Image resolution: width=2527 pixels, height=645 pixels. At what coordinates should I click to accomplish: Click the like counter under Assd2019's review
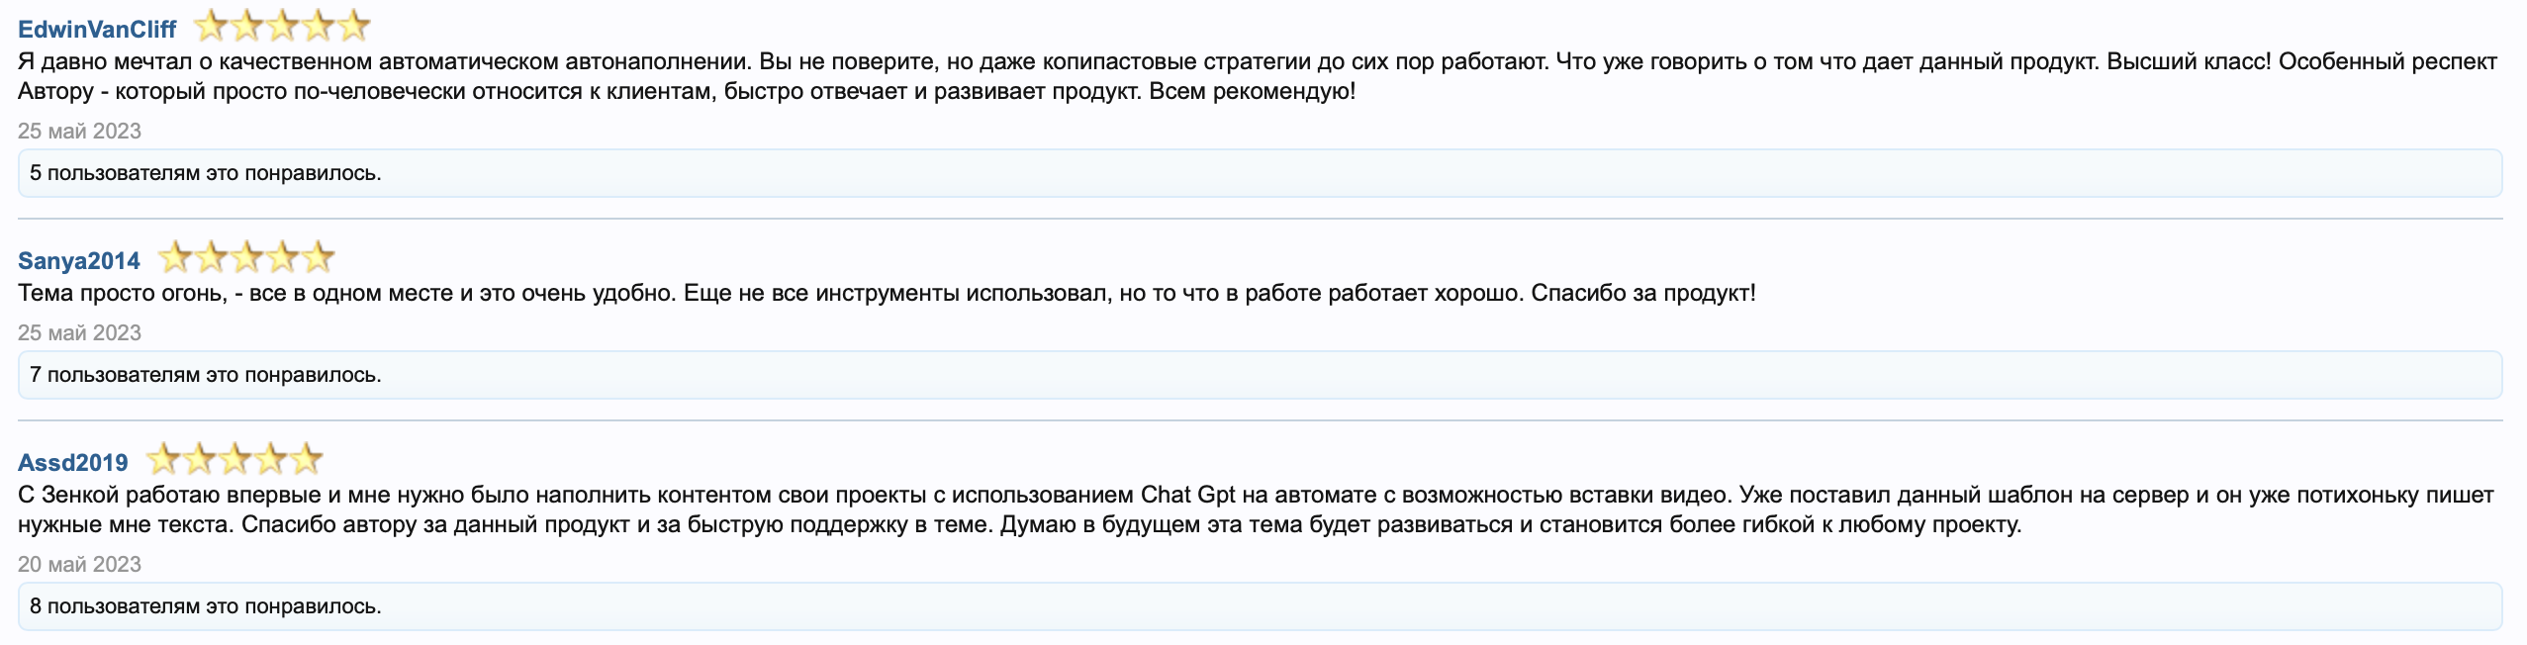(204, 606)
